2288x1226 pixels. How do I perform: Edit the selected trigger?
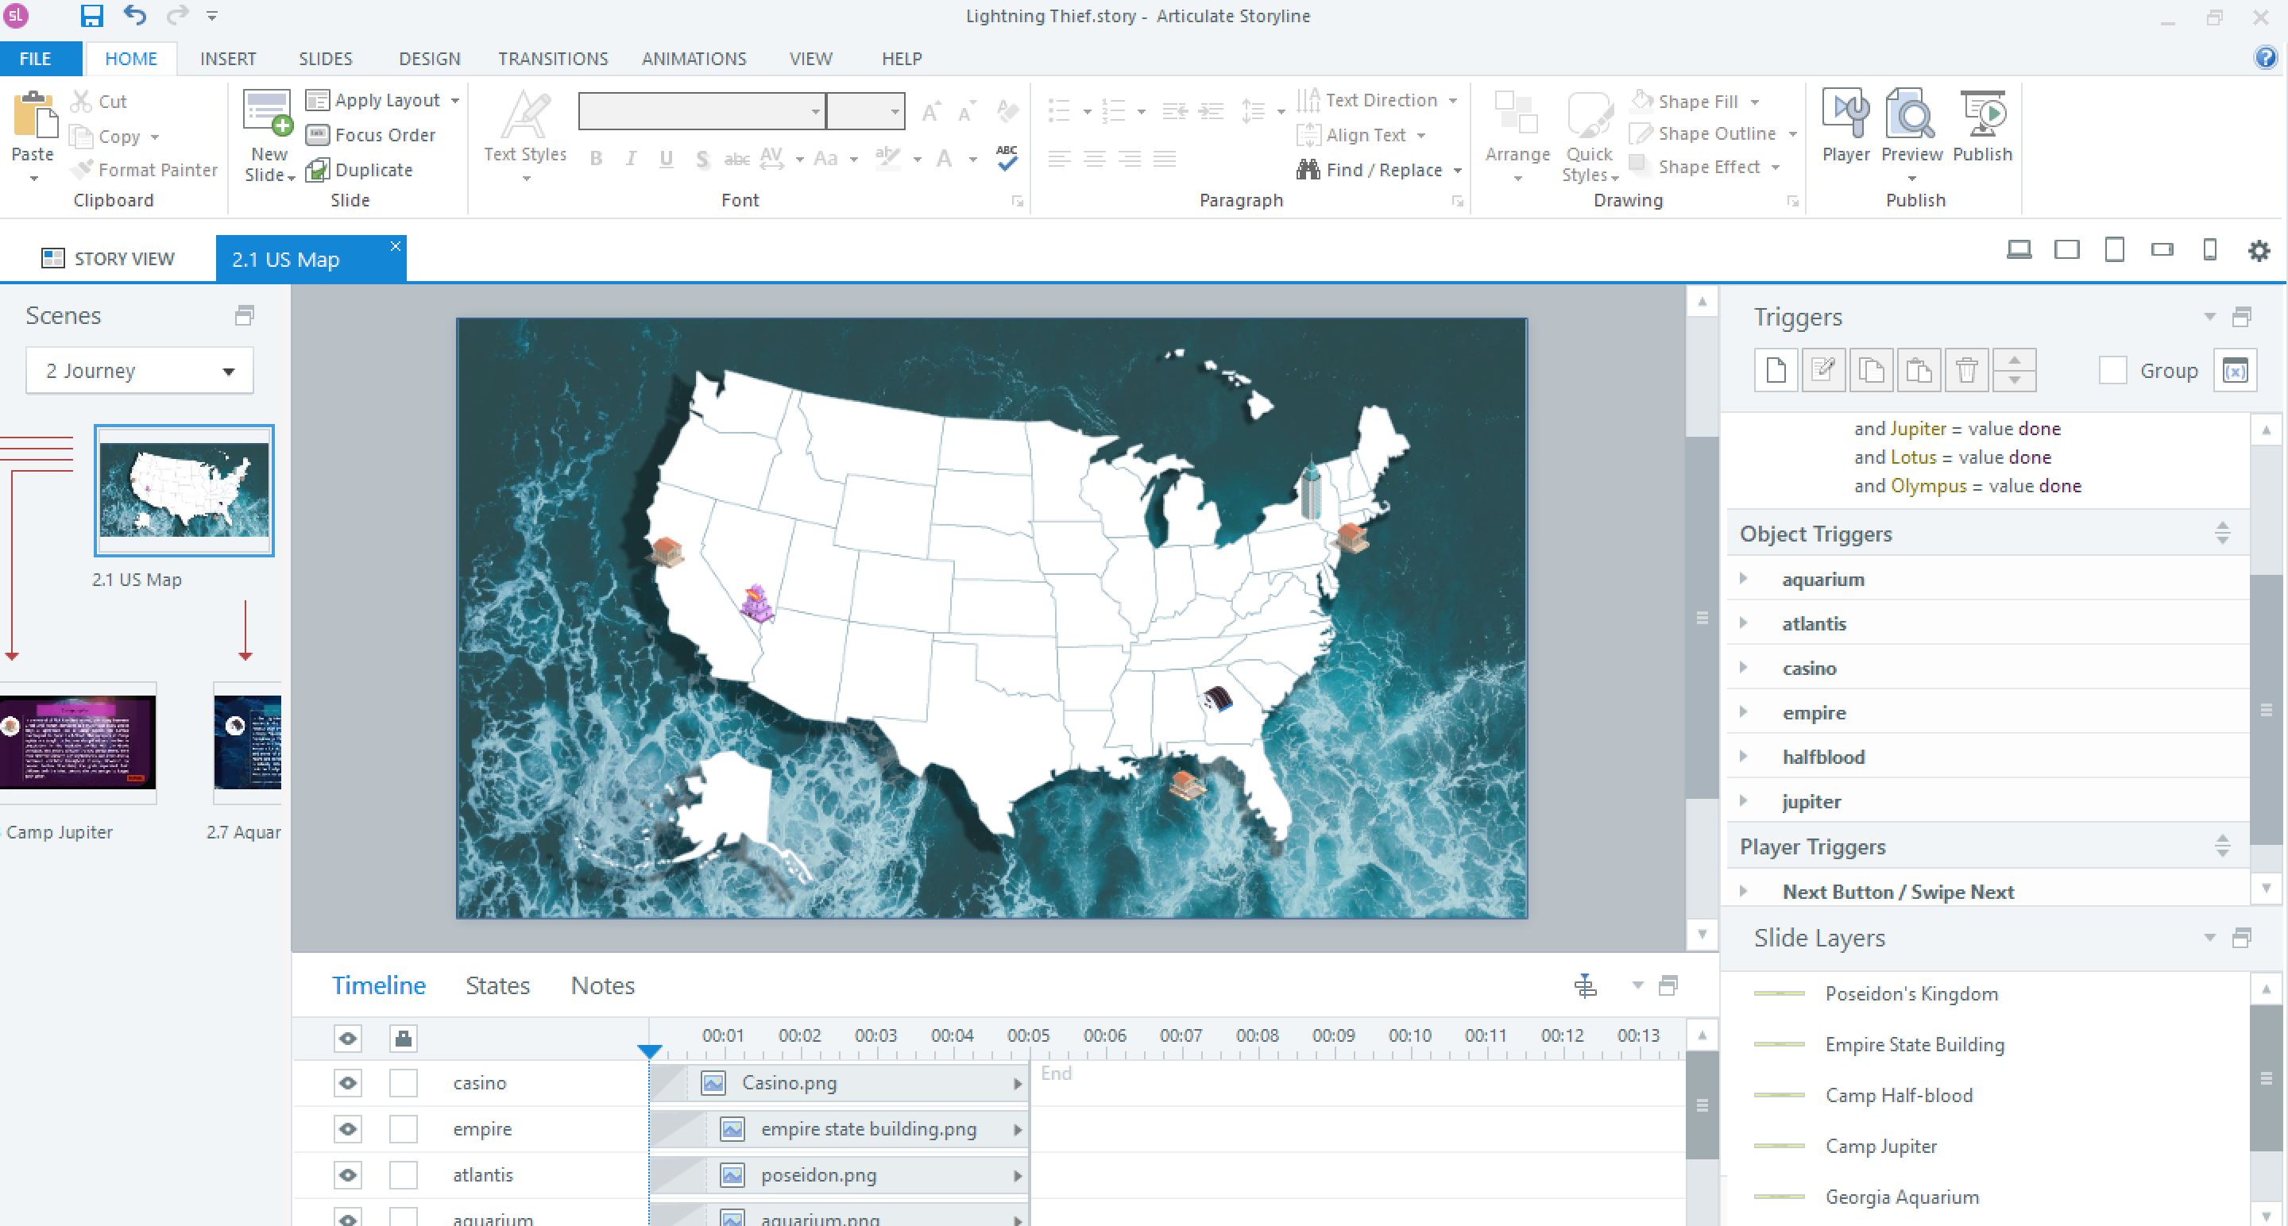1823,370
